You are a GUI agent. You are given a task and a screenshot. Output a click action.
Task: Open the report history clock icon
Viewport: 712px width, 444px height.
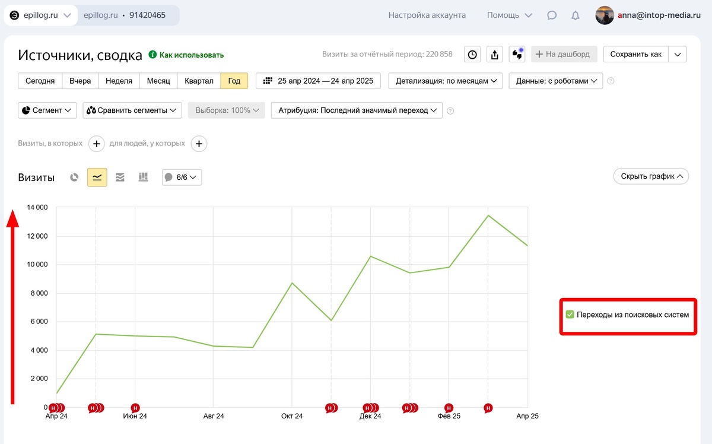[x=472, y=55]
